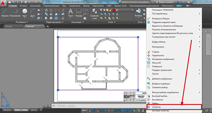Expand the Рисование panel dropdown
Viewport: 212px width, 113px height.
(22, 22)
